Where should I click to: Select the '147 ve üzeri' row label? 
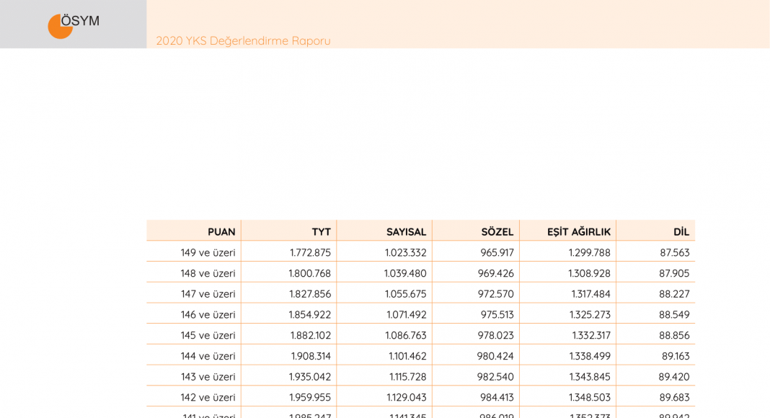[208, 294]
